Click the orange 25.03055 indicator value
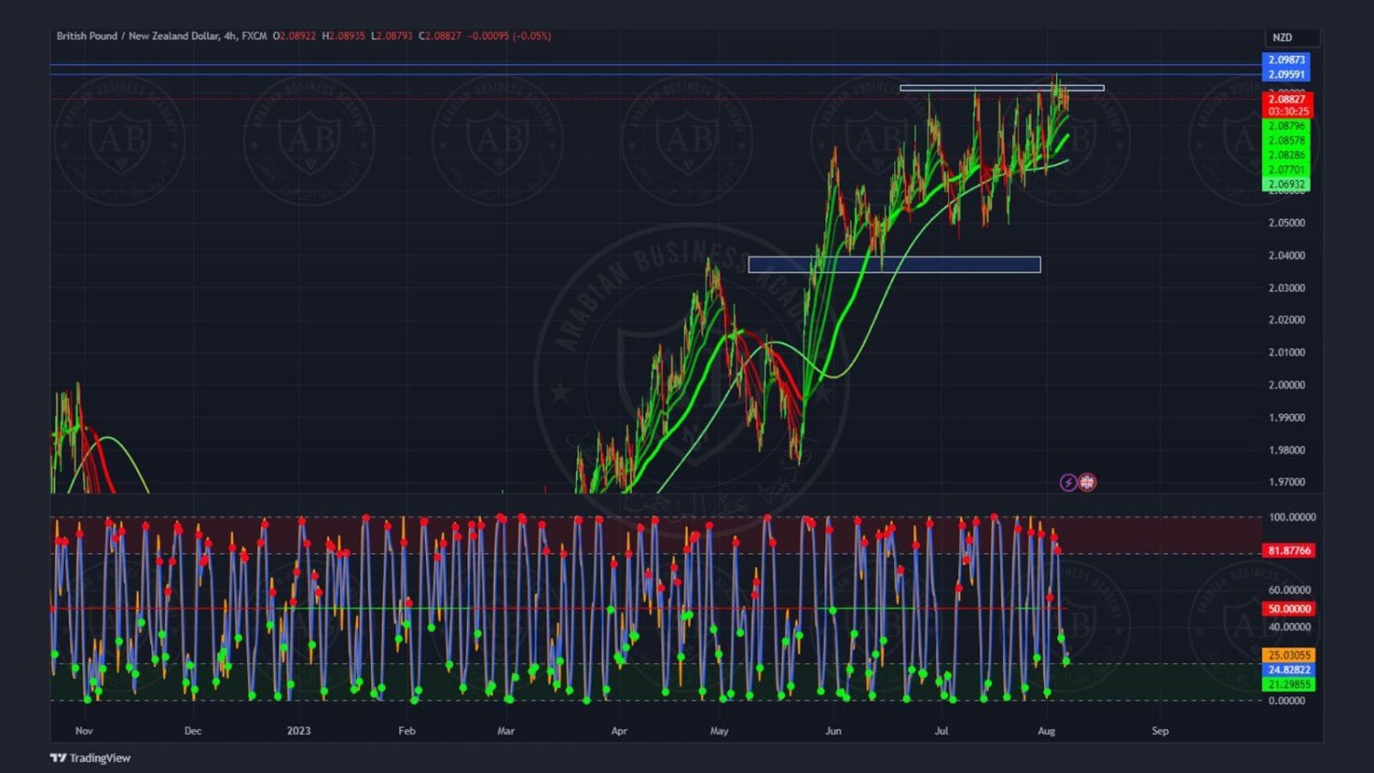Image resolution: width=1374 pixels, height=773 pixels. click(1288, 656)
